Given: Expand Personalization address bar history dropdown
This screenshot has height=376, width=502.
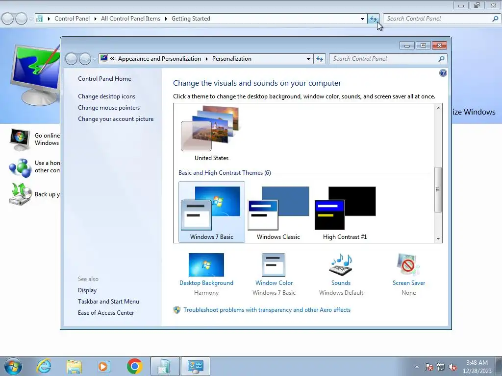Looking at the screenshot, I should click(x=308, y=59).
